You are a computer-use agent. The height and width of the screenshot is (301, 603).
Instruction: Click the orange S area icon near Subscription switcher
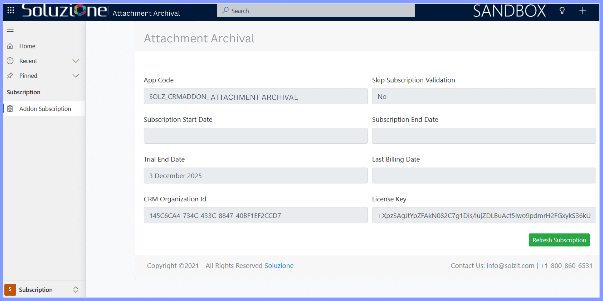[10, 289]
